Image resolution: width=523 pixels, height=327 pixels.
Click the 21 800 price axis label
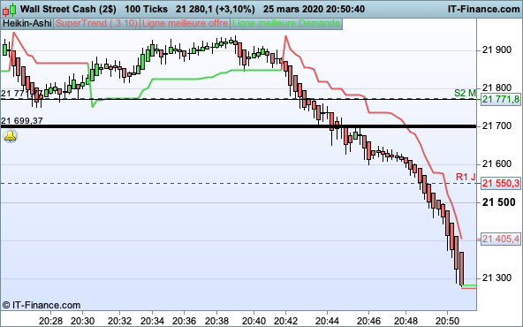pos(496,88)
